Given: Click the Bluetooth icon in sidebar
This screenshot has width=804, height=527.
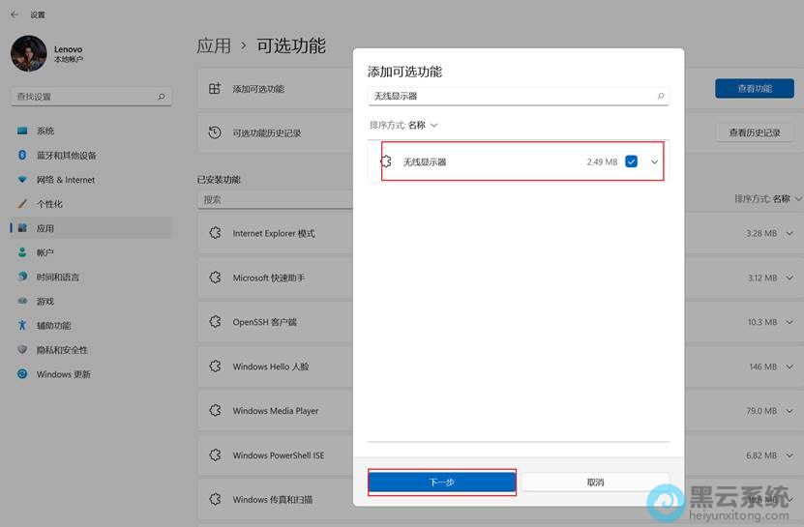Looking at the screenshot, I should pos(22,155).
